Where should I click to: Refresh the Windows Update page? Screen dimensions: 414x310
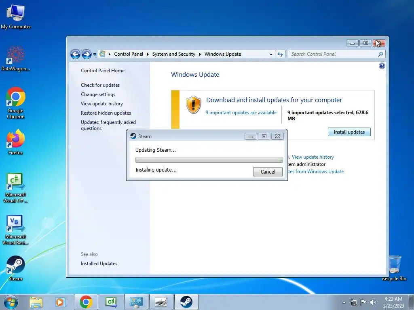[x=280, y=54]
